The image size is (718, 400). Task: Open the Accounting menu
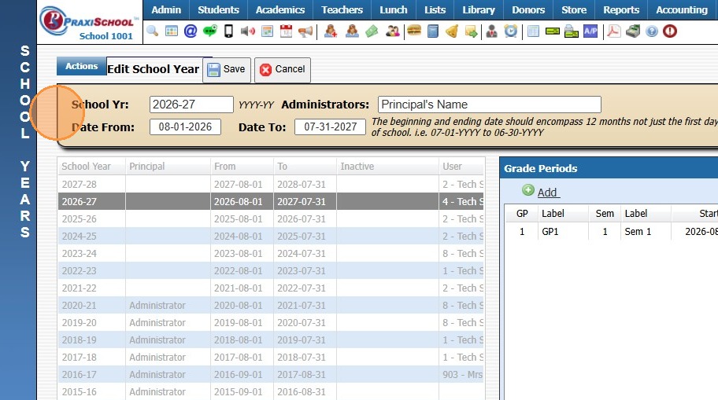click(682, 9)
